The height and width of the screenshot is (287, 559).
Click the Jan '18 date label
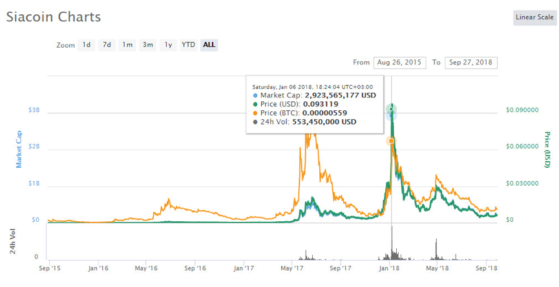pos(389,268)
